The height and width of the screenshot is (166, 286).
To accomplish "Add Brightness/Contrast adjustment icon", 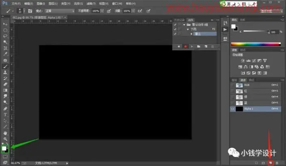I will coord(243,60).
